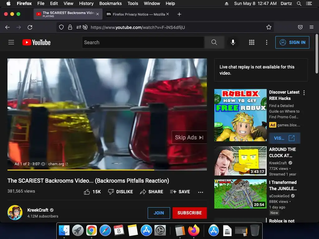Close the SCARIEST Backrooms tab

98,14
